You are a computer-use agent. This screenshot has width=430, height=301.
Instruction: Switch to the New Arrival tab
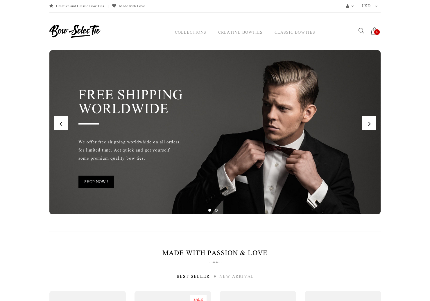point(236,276)
